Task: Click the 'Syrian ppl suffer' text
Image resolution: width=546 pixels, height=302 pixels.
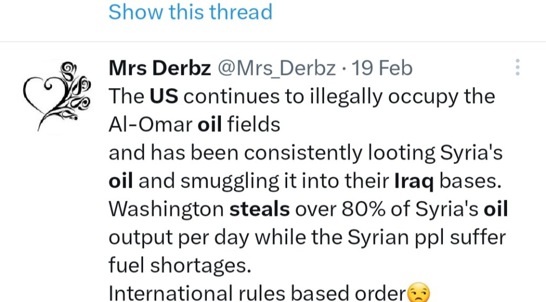Action: [x=436, y=238]
